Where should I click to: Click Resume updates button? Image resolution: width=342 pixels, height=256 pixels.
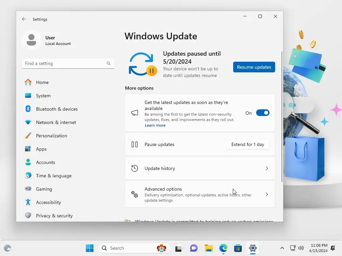[254, 67]
